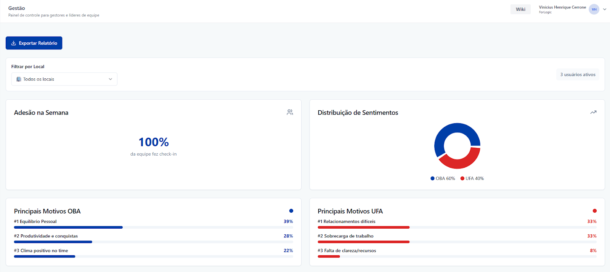610x272 pixels.
Task: Click the 3 usuários ativos badge
Action: (578, 75)
